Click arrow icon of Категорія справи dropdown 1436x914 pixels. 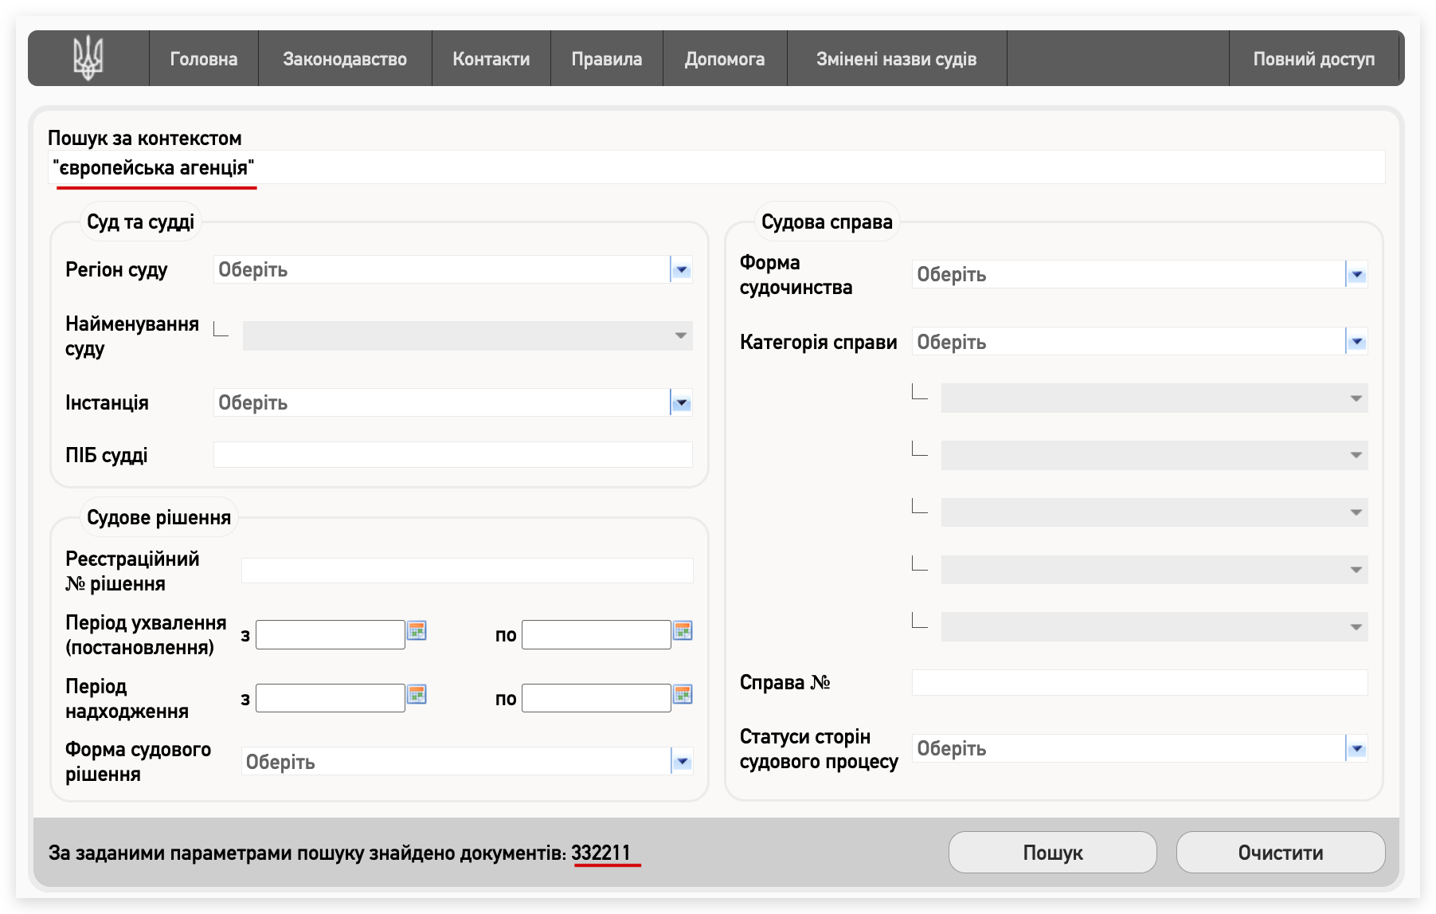pos(1356,342)
